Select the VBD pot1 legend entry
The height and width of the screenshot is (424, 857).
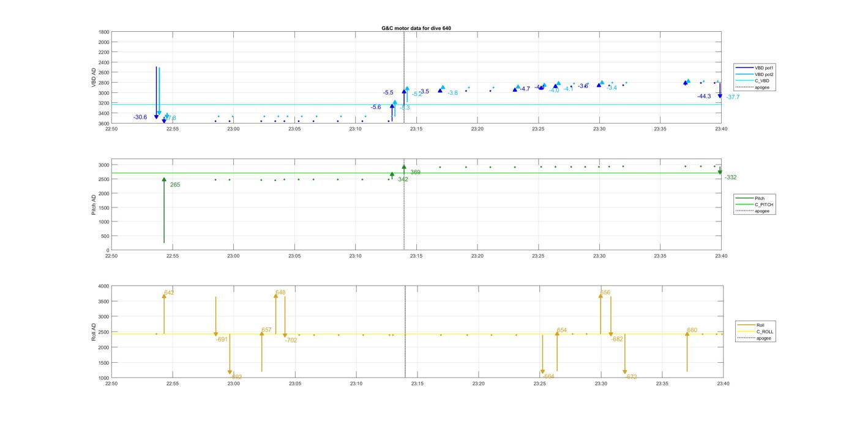754,67
